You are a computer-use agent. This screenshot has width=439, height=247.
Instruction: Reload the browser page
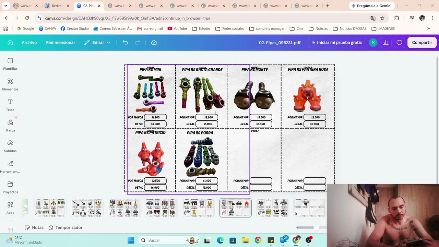click(27, 18)
